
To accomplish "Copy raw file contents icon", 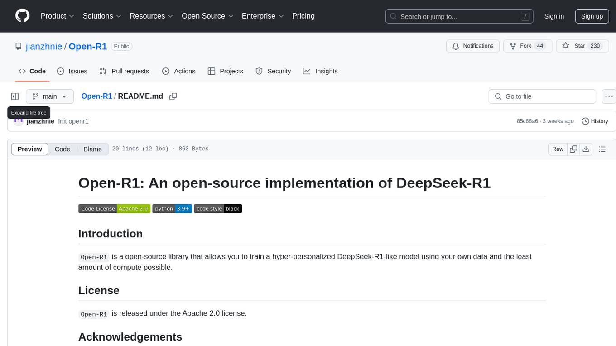I will pos(573,149).
